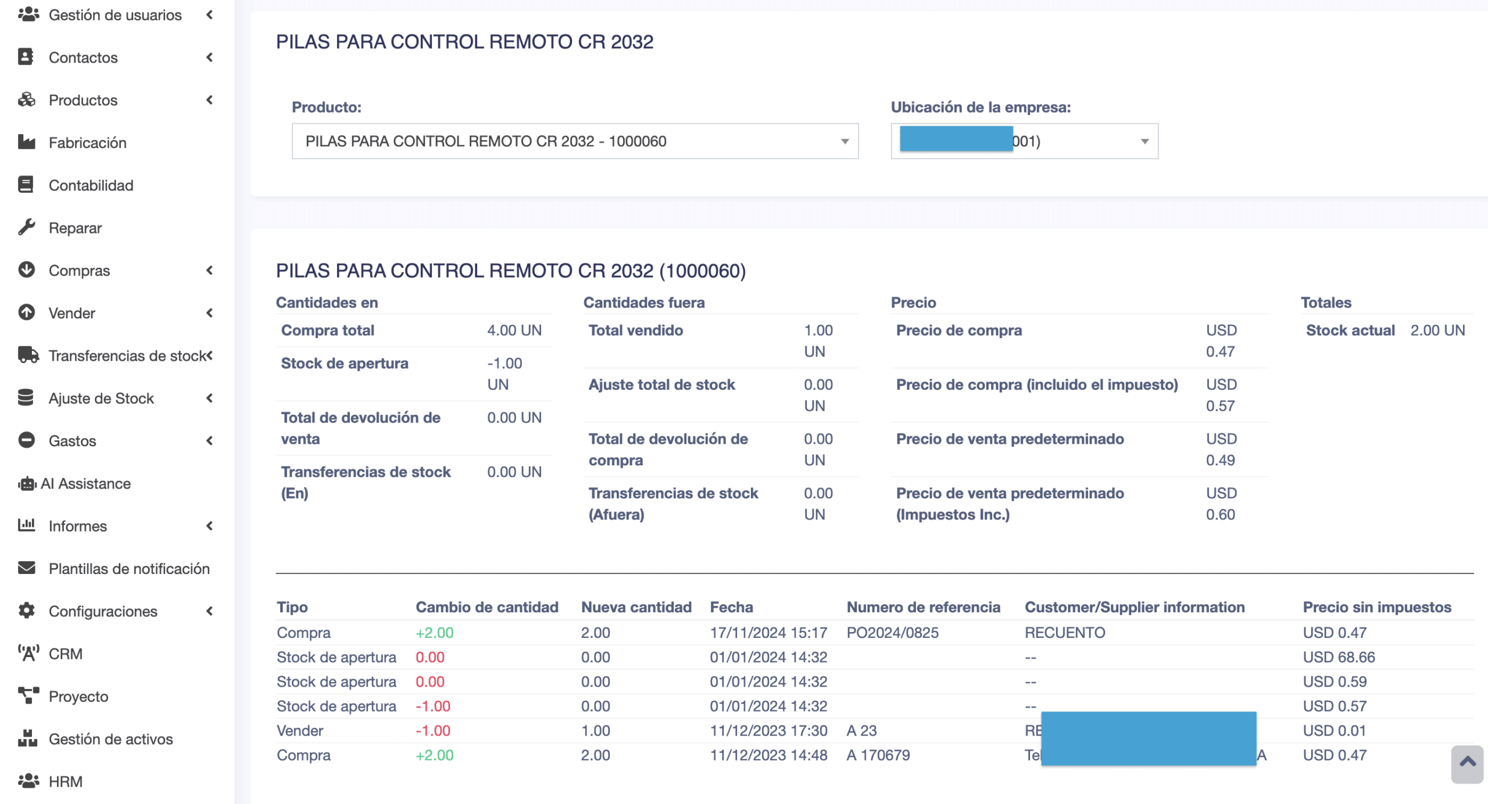Click the Contabilidad book icon
This screenshot has width=1488, height=804.
point(26,185)
